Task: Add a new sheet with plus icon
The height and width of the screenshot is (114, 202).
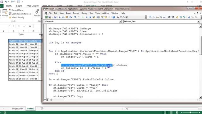Action: (x=42, y=109)
